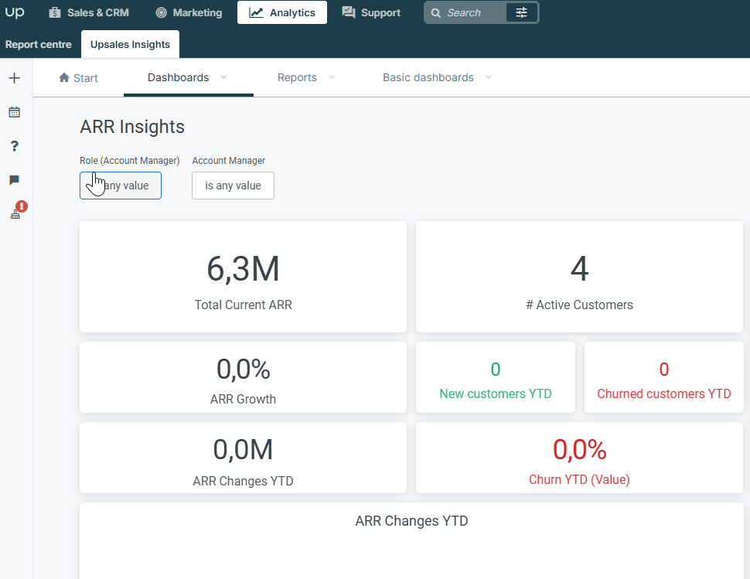Open the Marketing menu

click(189, 12)
